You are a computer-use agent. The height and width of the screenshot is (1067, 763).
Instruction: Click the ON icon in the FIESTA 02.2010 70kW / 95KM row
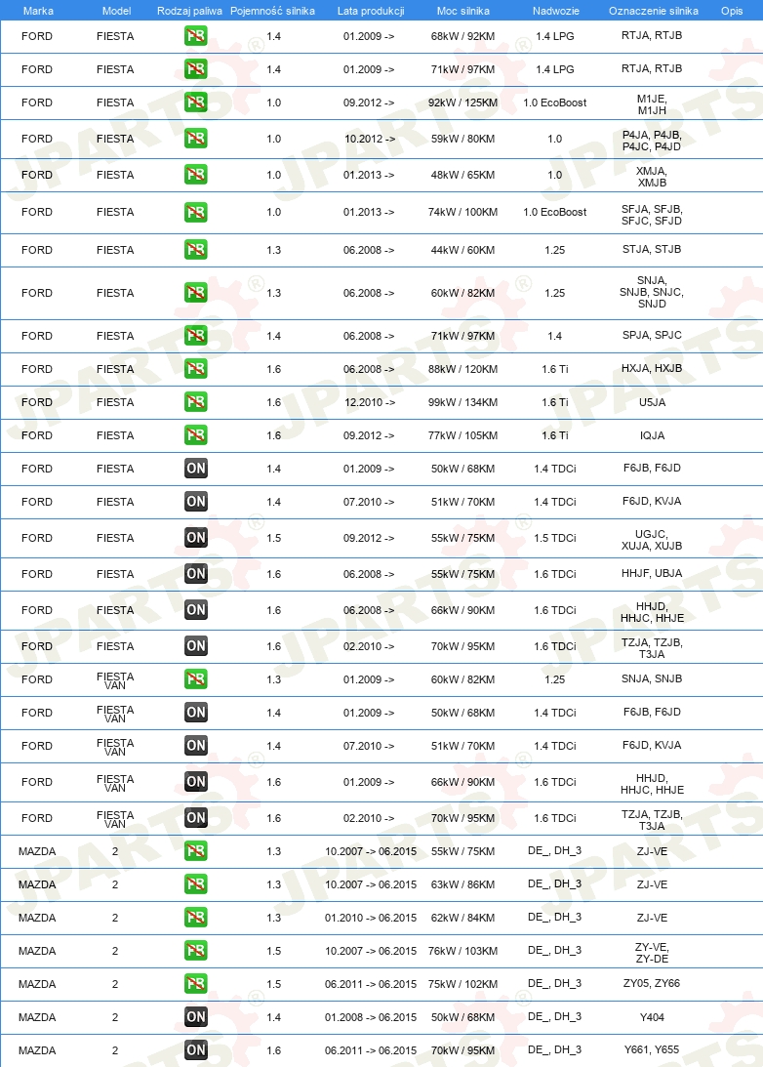(196, 646)
